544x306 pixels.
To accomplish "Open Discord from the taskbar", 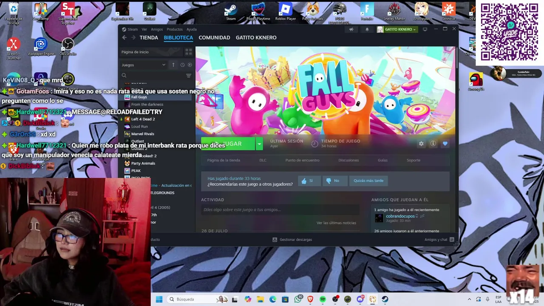I will [x=360, y=299].
